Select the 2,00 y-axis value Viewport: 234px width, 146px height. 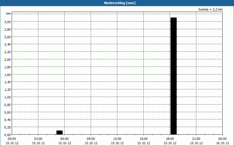pos(8,60)
